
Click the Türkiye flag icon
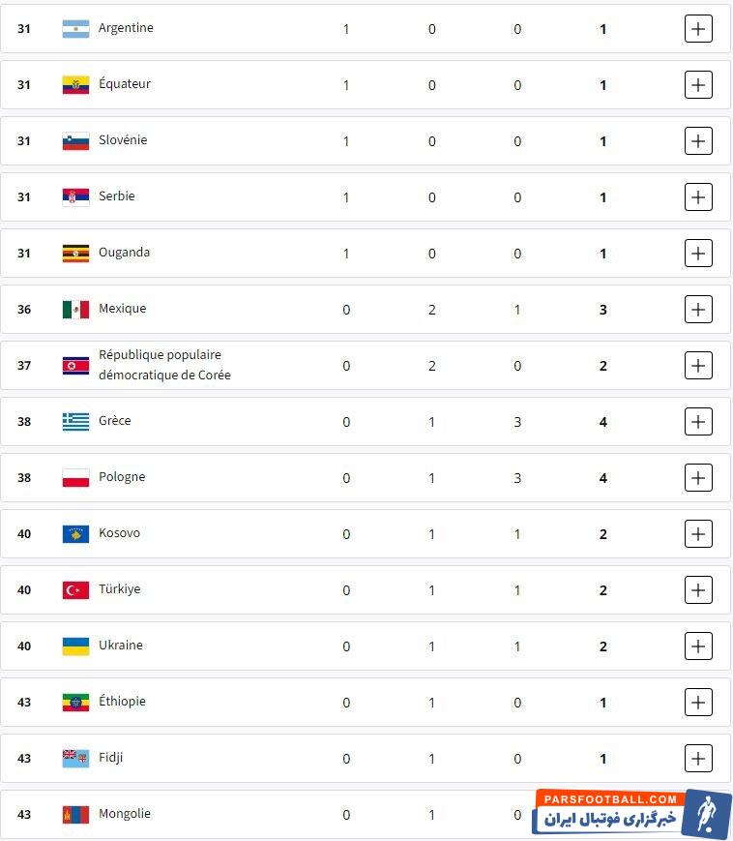(75, 590)
